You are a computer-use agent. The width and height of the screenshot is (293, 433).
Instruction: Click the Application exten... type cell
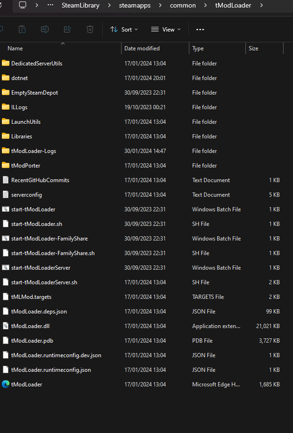click(x=216, y=326)
